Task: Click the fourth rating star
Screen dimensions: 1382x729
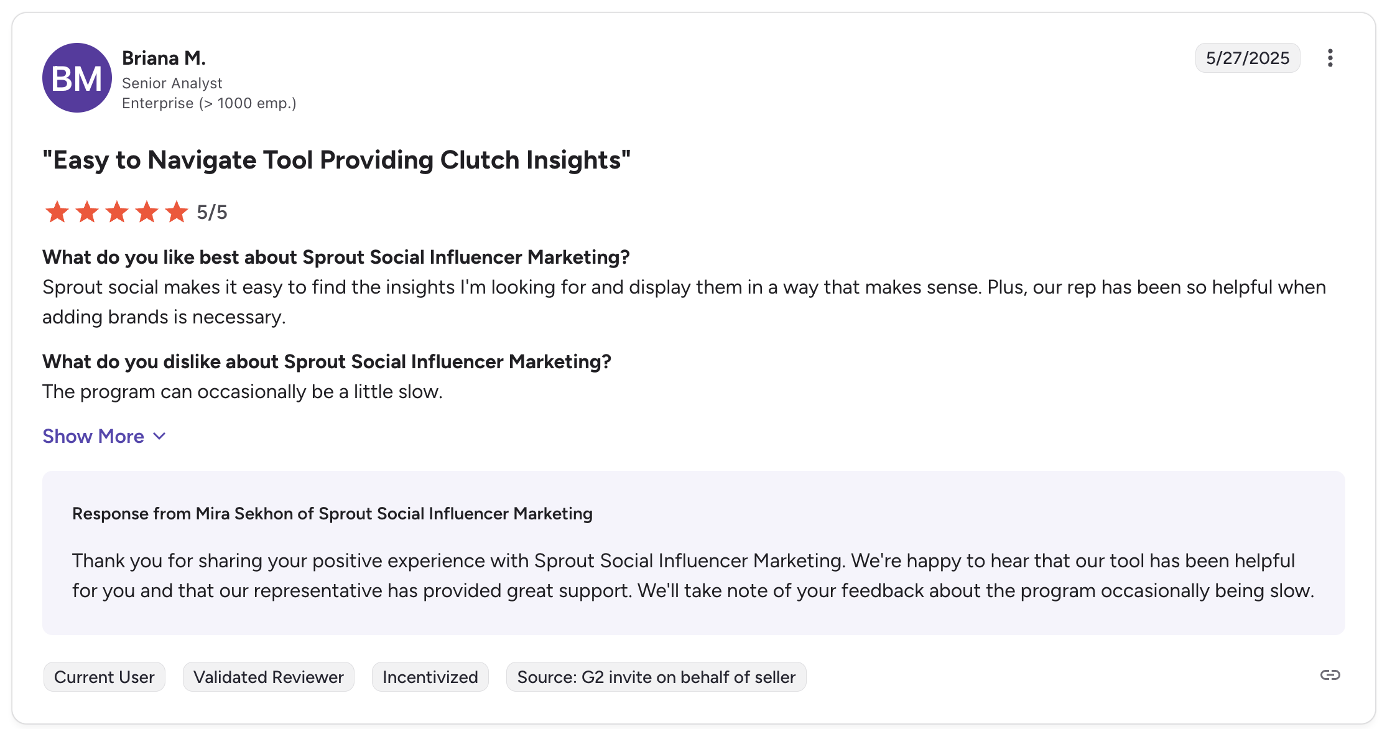Action: coord(147,212)
